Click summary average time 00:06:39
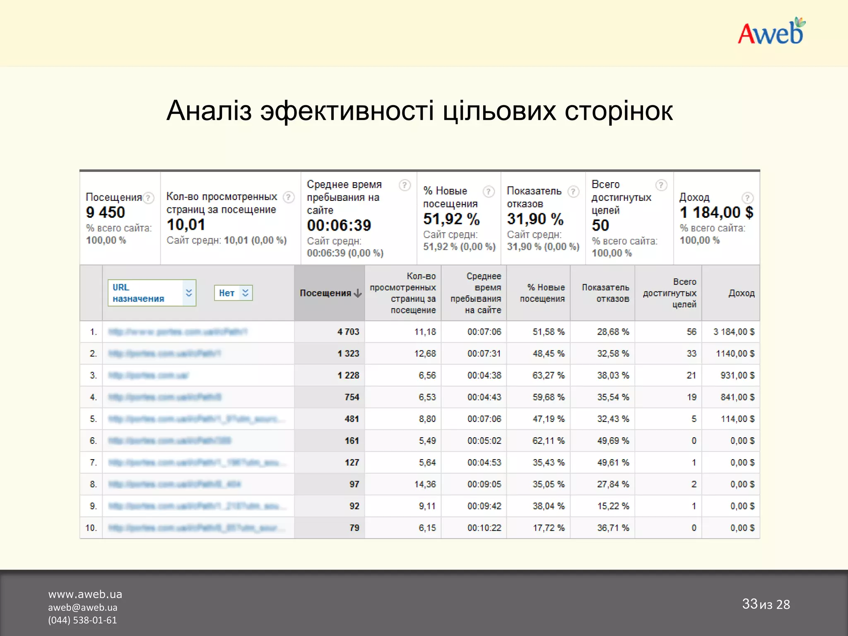Image resolution: width=848 pixels, height=636 pixels. click(339, 226)
